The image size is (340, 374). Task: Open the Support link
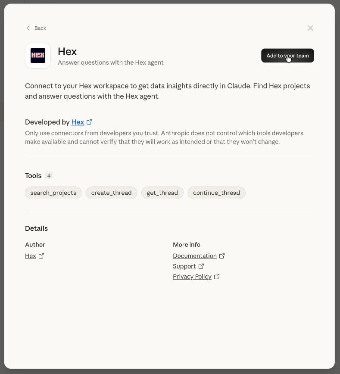[x=184, y=266]
